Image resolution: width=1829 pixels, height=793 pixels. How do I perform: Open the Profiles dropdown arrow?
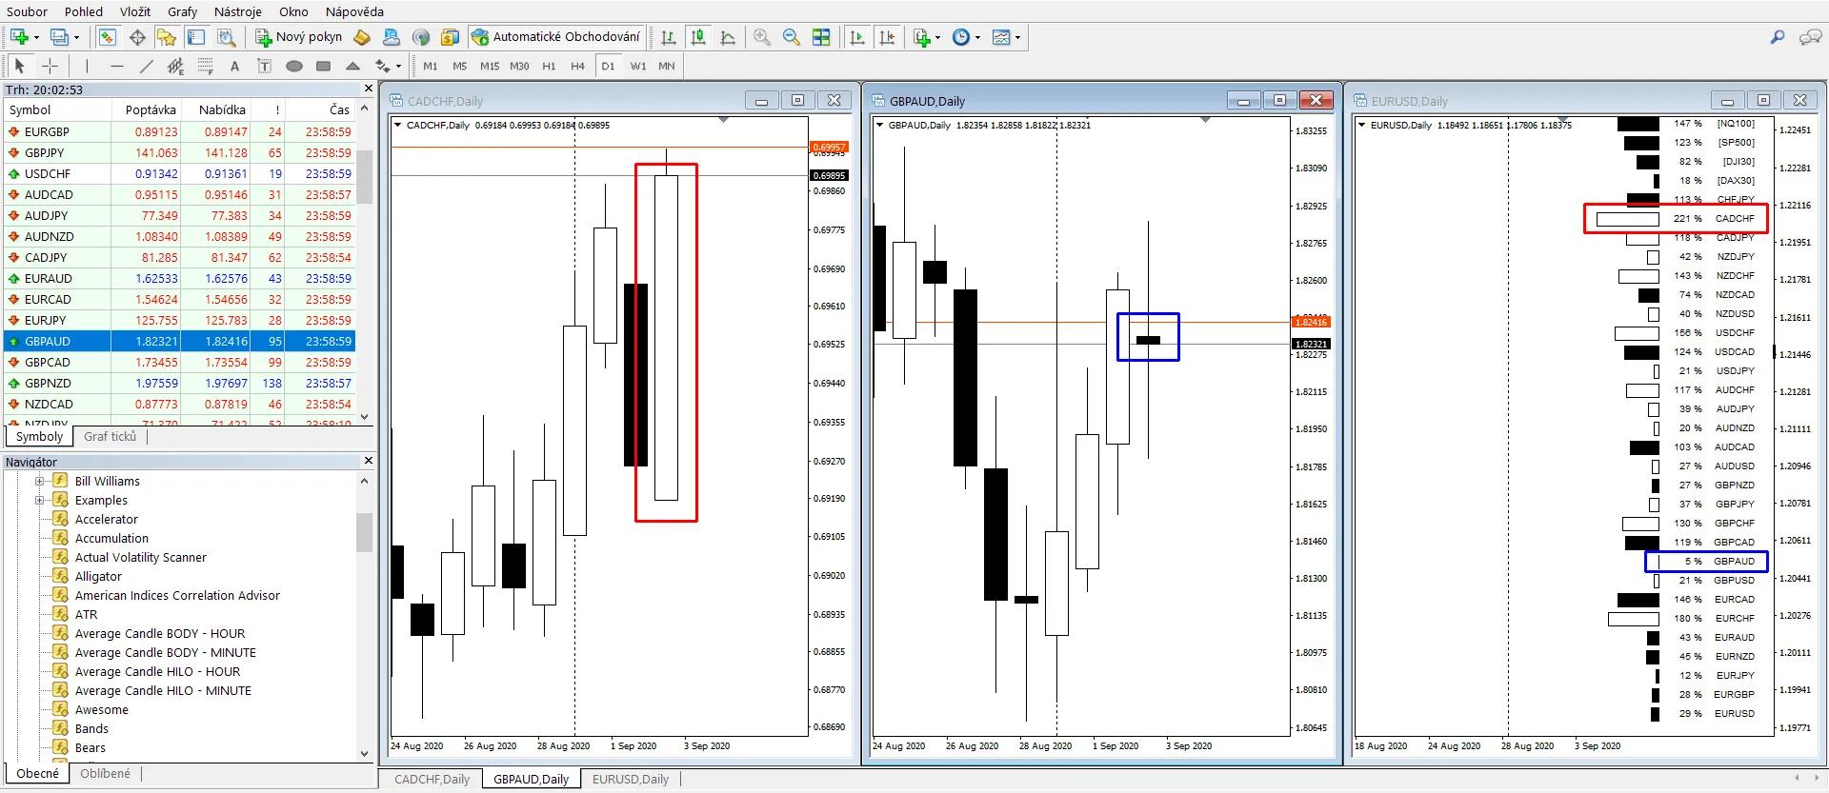pyautogui.click(x=76, y=38)
